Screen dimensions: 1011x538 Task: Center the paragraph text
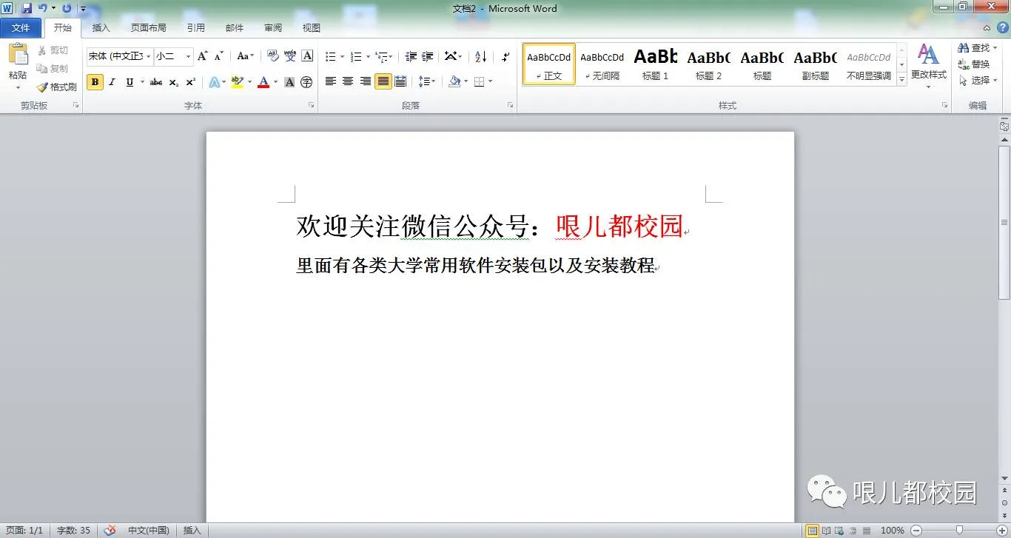point(348,81)
